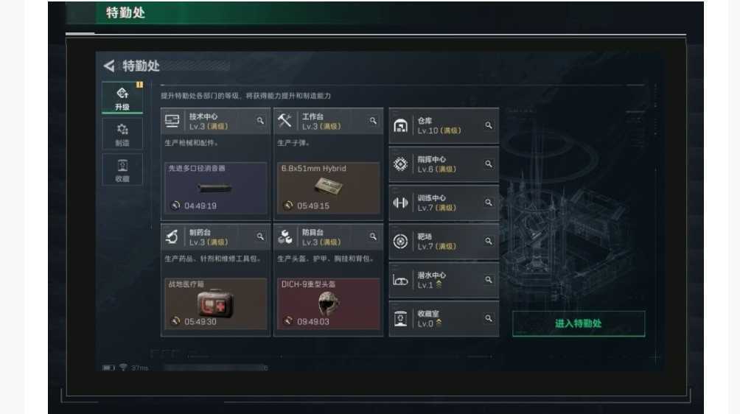Select the 6.8x51mm Hybrid ammo item
Viewport: 740px width, 414px height.
(329, 188)
